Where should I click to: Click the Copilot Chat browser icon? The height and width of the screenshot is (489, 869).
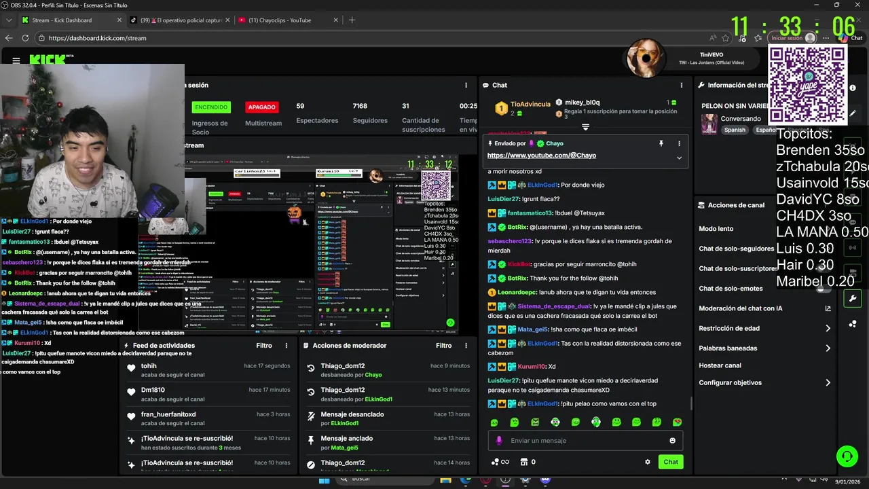click(849, 38)
